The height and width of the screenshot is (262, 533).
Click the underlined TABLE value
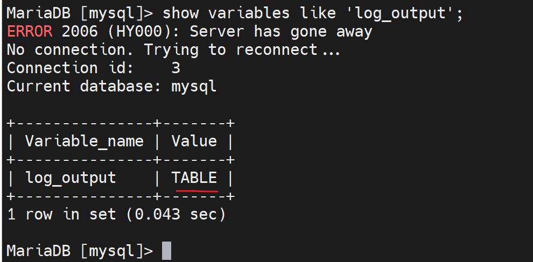tap(194, 178)
